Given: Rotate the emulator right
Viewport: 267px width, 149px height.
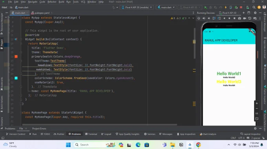Looking at the screenshot, I should coord(219,18).
